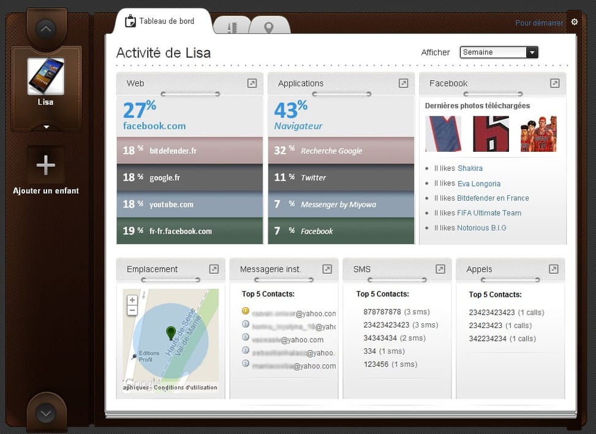The height and width of the screenshot is (434, 596).
Task: Open the red number 6 jersey photo
Action: click(491, 134)
